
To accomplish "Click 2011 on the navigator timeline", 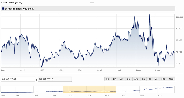I will pos(124,95).
